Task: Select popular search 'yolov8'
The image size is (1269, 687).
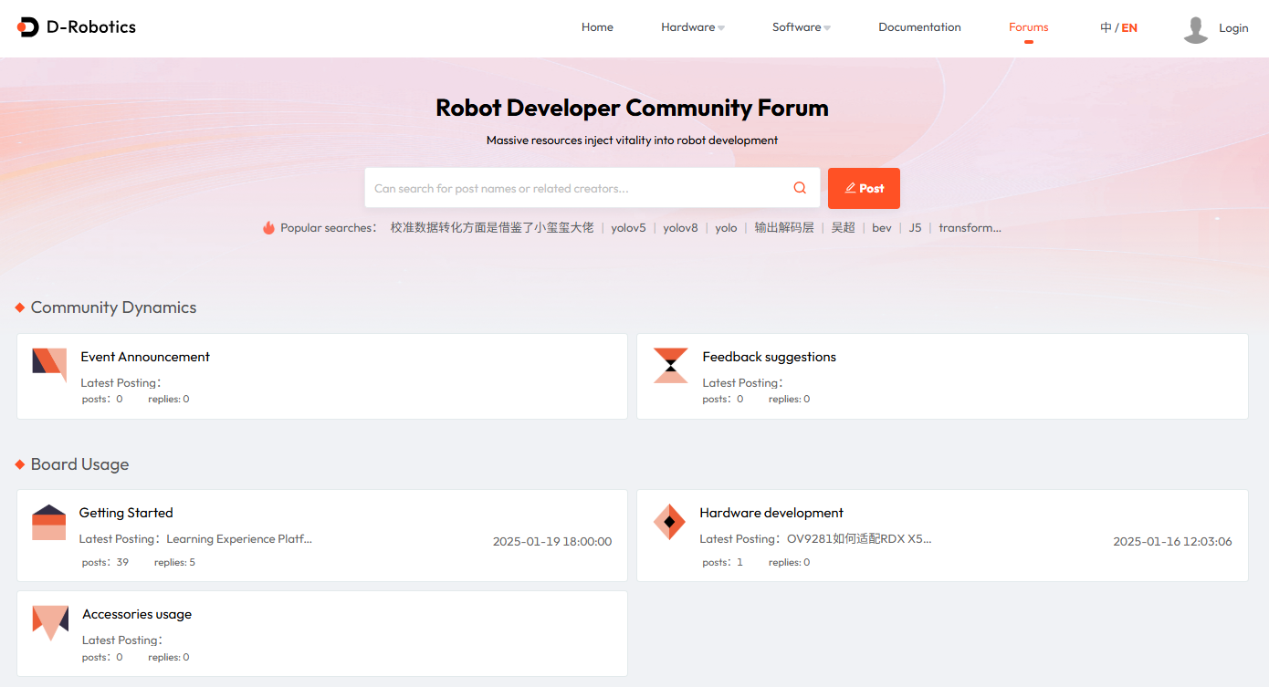Action: (680, 228)
